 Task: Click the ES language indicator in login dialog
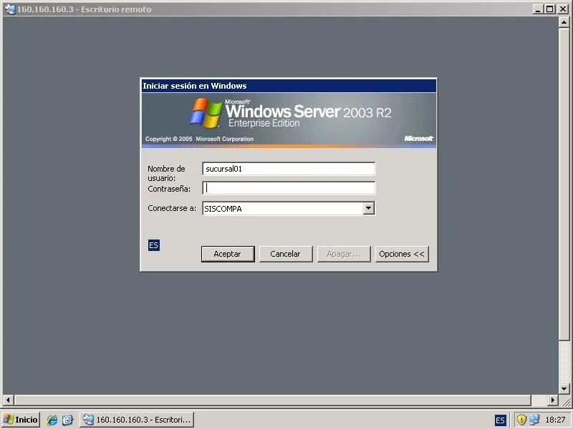[x=153, y=245]
